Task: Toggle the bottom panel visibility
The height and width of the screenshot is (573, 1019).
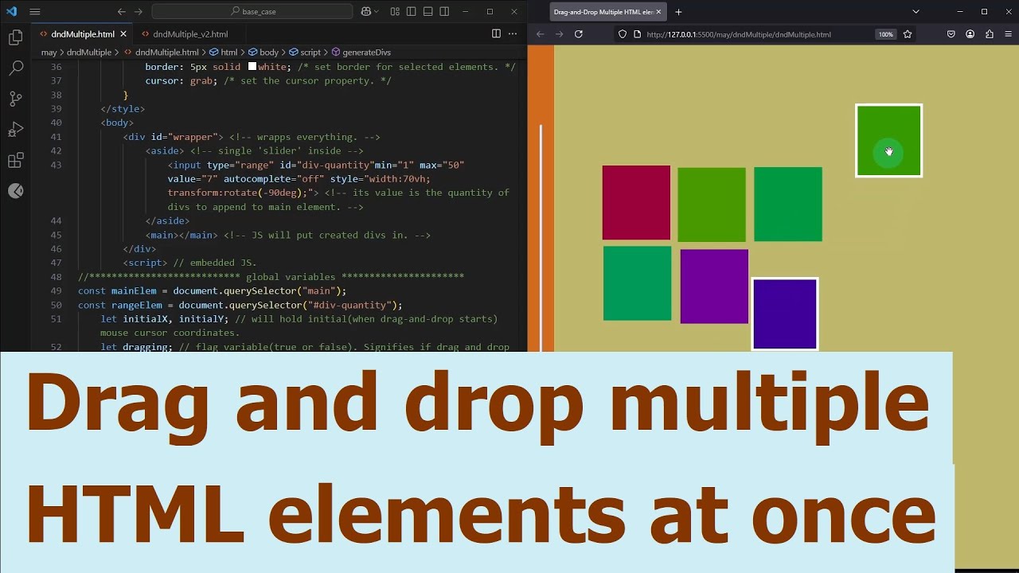Action: (428, 12)
